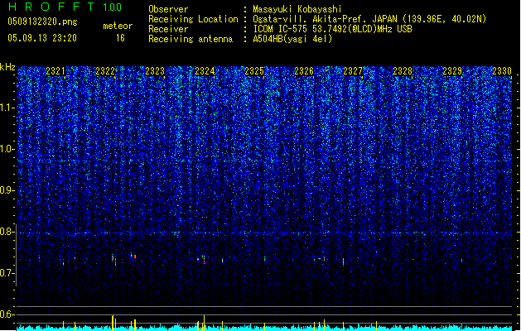Click the 2330 time marker

[x=502, y=71]
